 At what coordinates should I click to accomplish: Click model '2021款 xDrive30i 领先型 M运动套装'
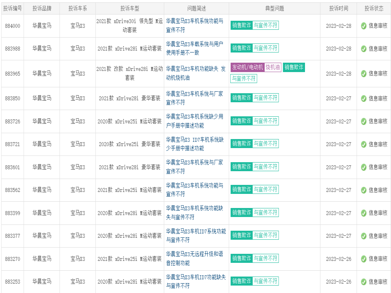(x=129, y=25)
